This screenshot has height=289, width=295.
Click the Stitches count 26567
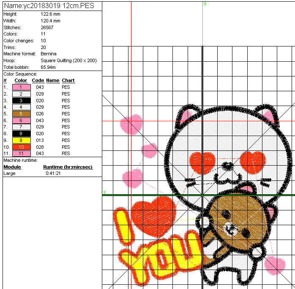pos(47,27)
